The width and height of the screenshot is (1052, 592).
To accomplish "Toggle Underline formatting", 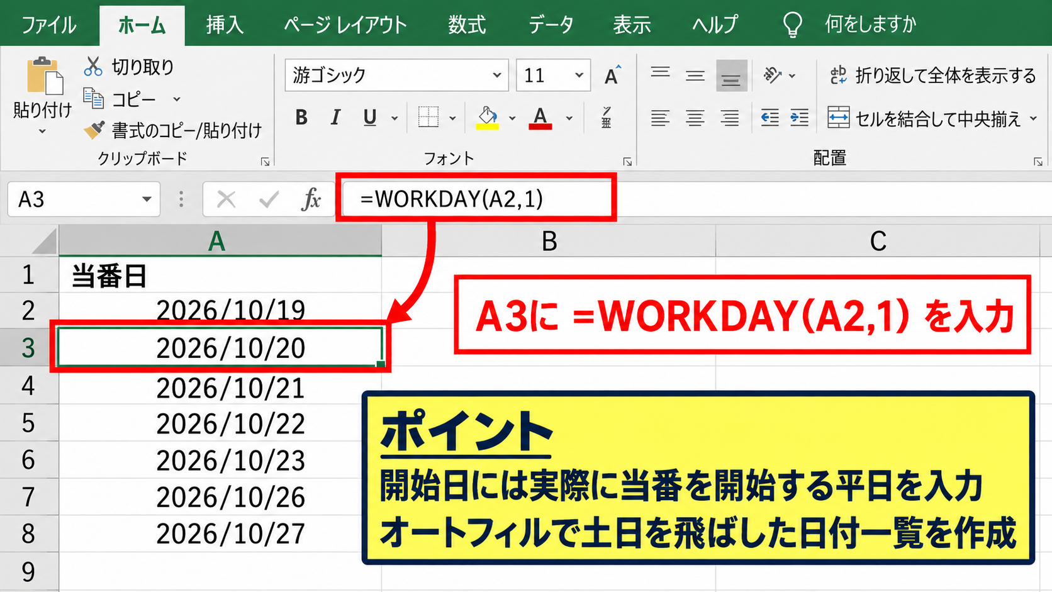I will click(370, 118).
